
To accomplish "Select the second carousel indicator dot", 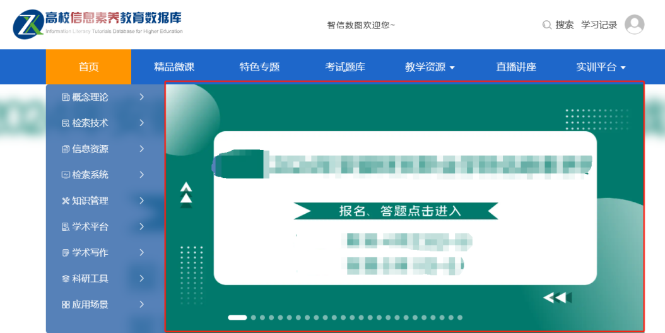I will pyautogui.click(x=253, y=317).
